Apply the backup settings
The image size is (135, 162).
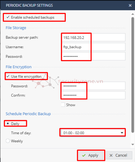[91, 155]
